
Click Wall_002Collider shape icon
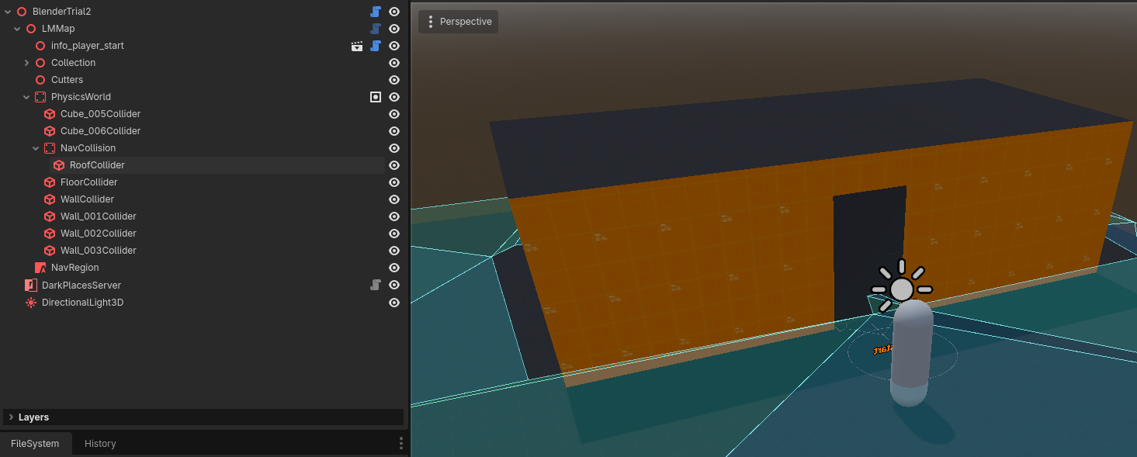pyautogui.click(x=50, y=234)
